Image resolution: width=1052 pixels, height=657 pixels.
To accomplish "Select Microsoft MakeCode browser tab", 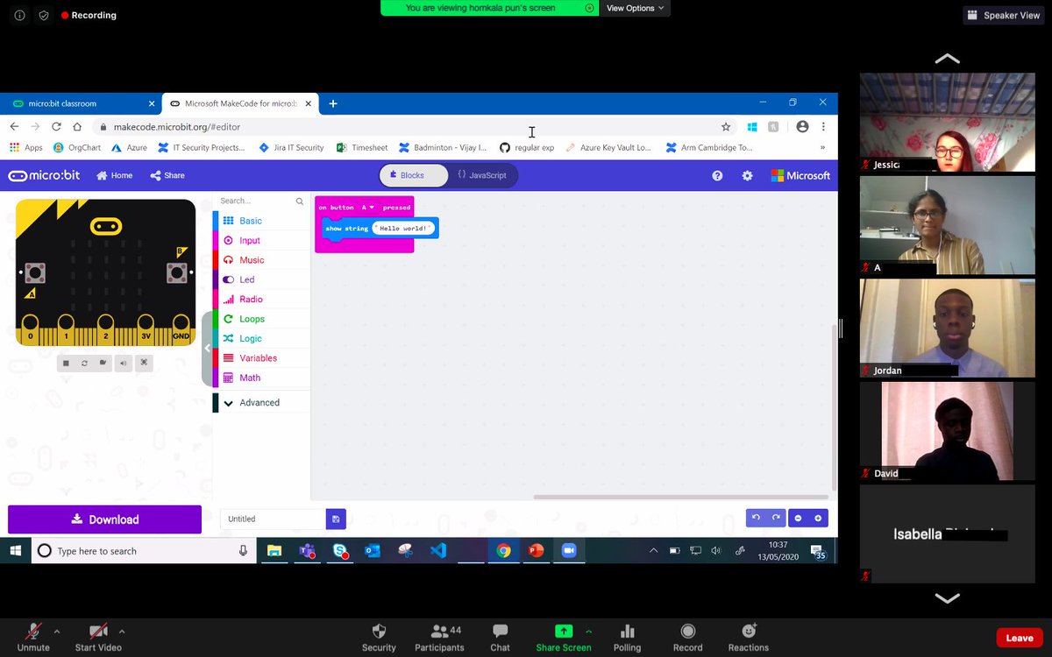I will (240, 103).
